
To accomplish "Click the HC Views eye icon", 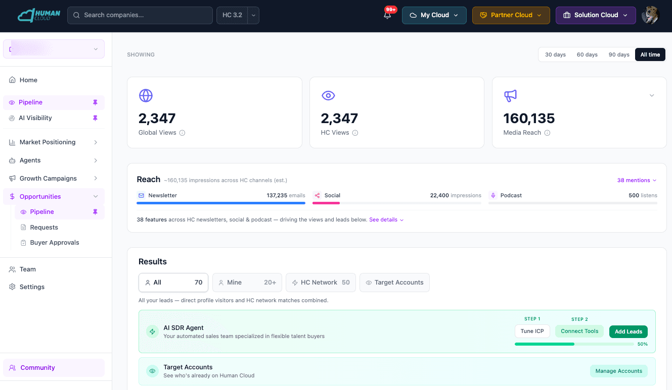I will tap(328, 95).
